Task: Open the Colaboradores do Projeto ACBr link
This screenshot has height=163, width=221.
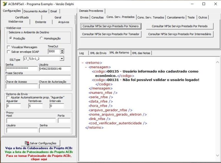Action: point(39,148)
